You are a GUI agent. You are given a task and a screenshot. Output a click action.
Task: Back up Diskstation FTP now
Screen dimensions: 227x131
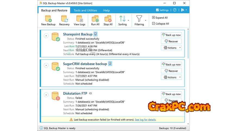pyautogui.click(x=171, y=94)
